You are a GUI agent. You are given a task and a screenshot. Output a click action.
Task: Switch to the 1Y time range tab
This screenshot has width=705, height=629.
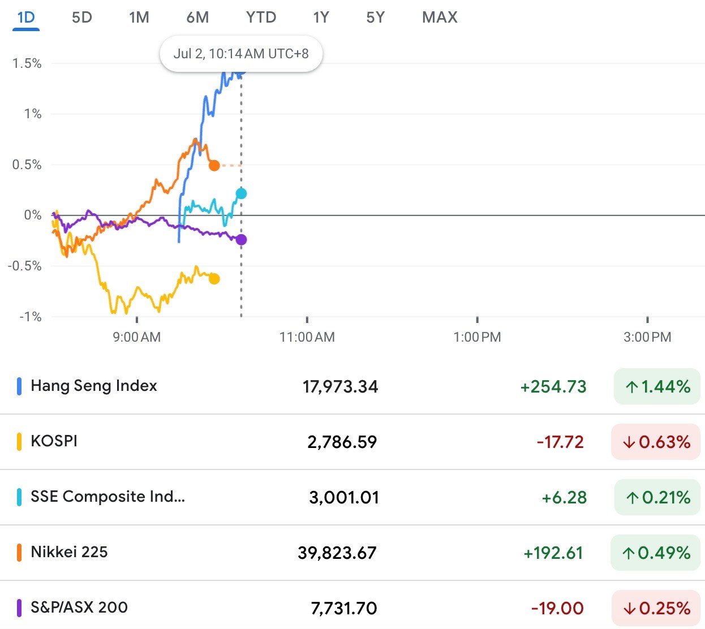(x=321, y=18)
